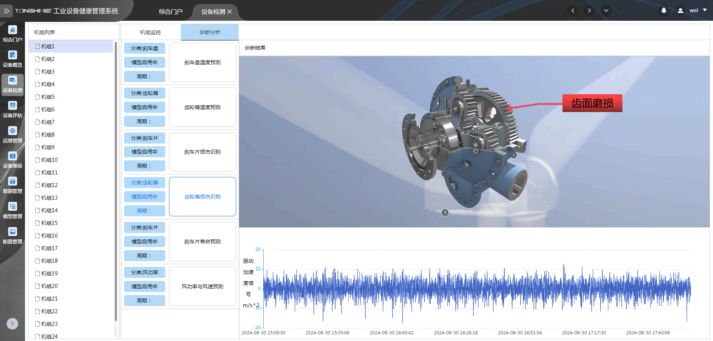
Task: Open 运维管理 from the sidebar
Action: click(x=13, y=131)
